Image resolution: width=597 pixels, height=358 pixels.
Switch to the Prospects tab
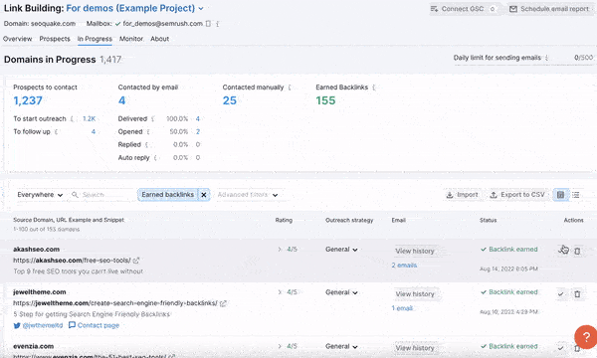(x=55, y=39)
